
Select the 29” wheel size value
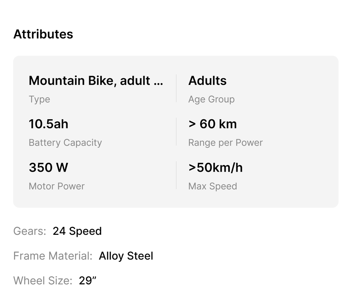click(x=87, y=281)
